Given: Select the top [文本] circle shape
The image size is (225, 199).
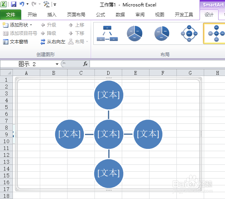Looking at the screenshot, I should (x=109, y=95).
